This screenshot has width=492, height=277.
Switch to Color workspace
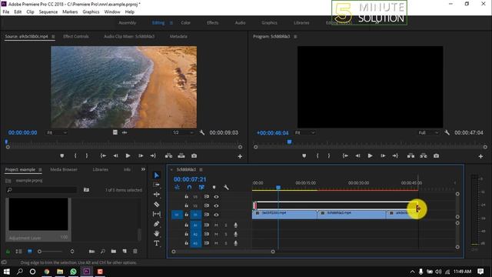click(185, 23)
